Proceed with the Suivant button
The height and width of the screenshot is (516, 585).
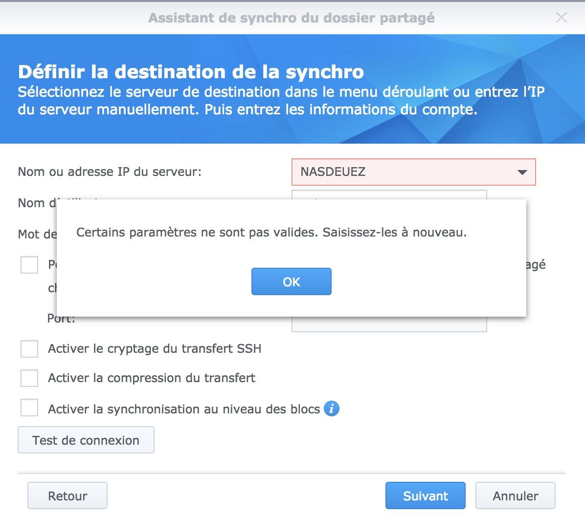[x=425, y=496]
